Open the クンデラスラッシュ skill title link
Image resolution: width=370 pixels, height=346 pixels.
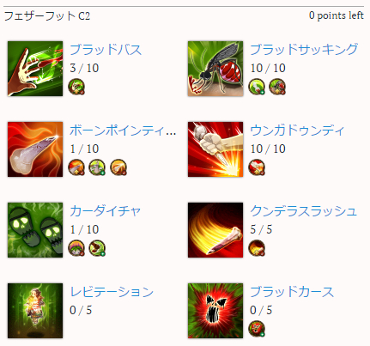point(304,211)
